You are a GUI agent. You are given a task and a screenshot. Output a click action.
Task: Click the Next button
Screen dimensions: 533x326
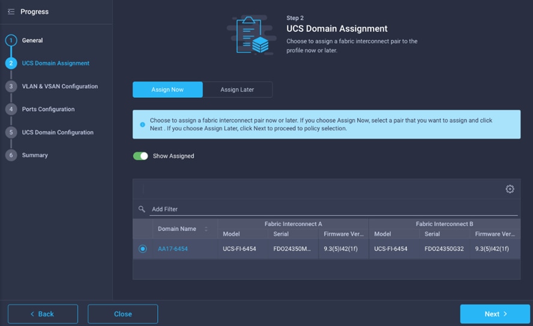pos(495,314)
